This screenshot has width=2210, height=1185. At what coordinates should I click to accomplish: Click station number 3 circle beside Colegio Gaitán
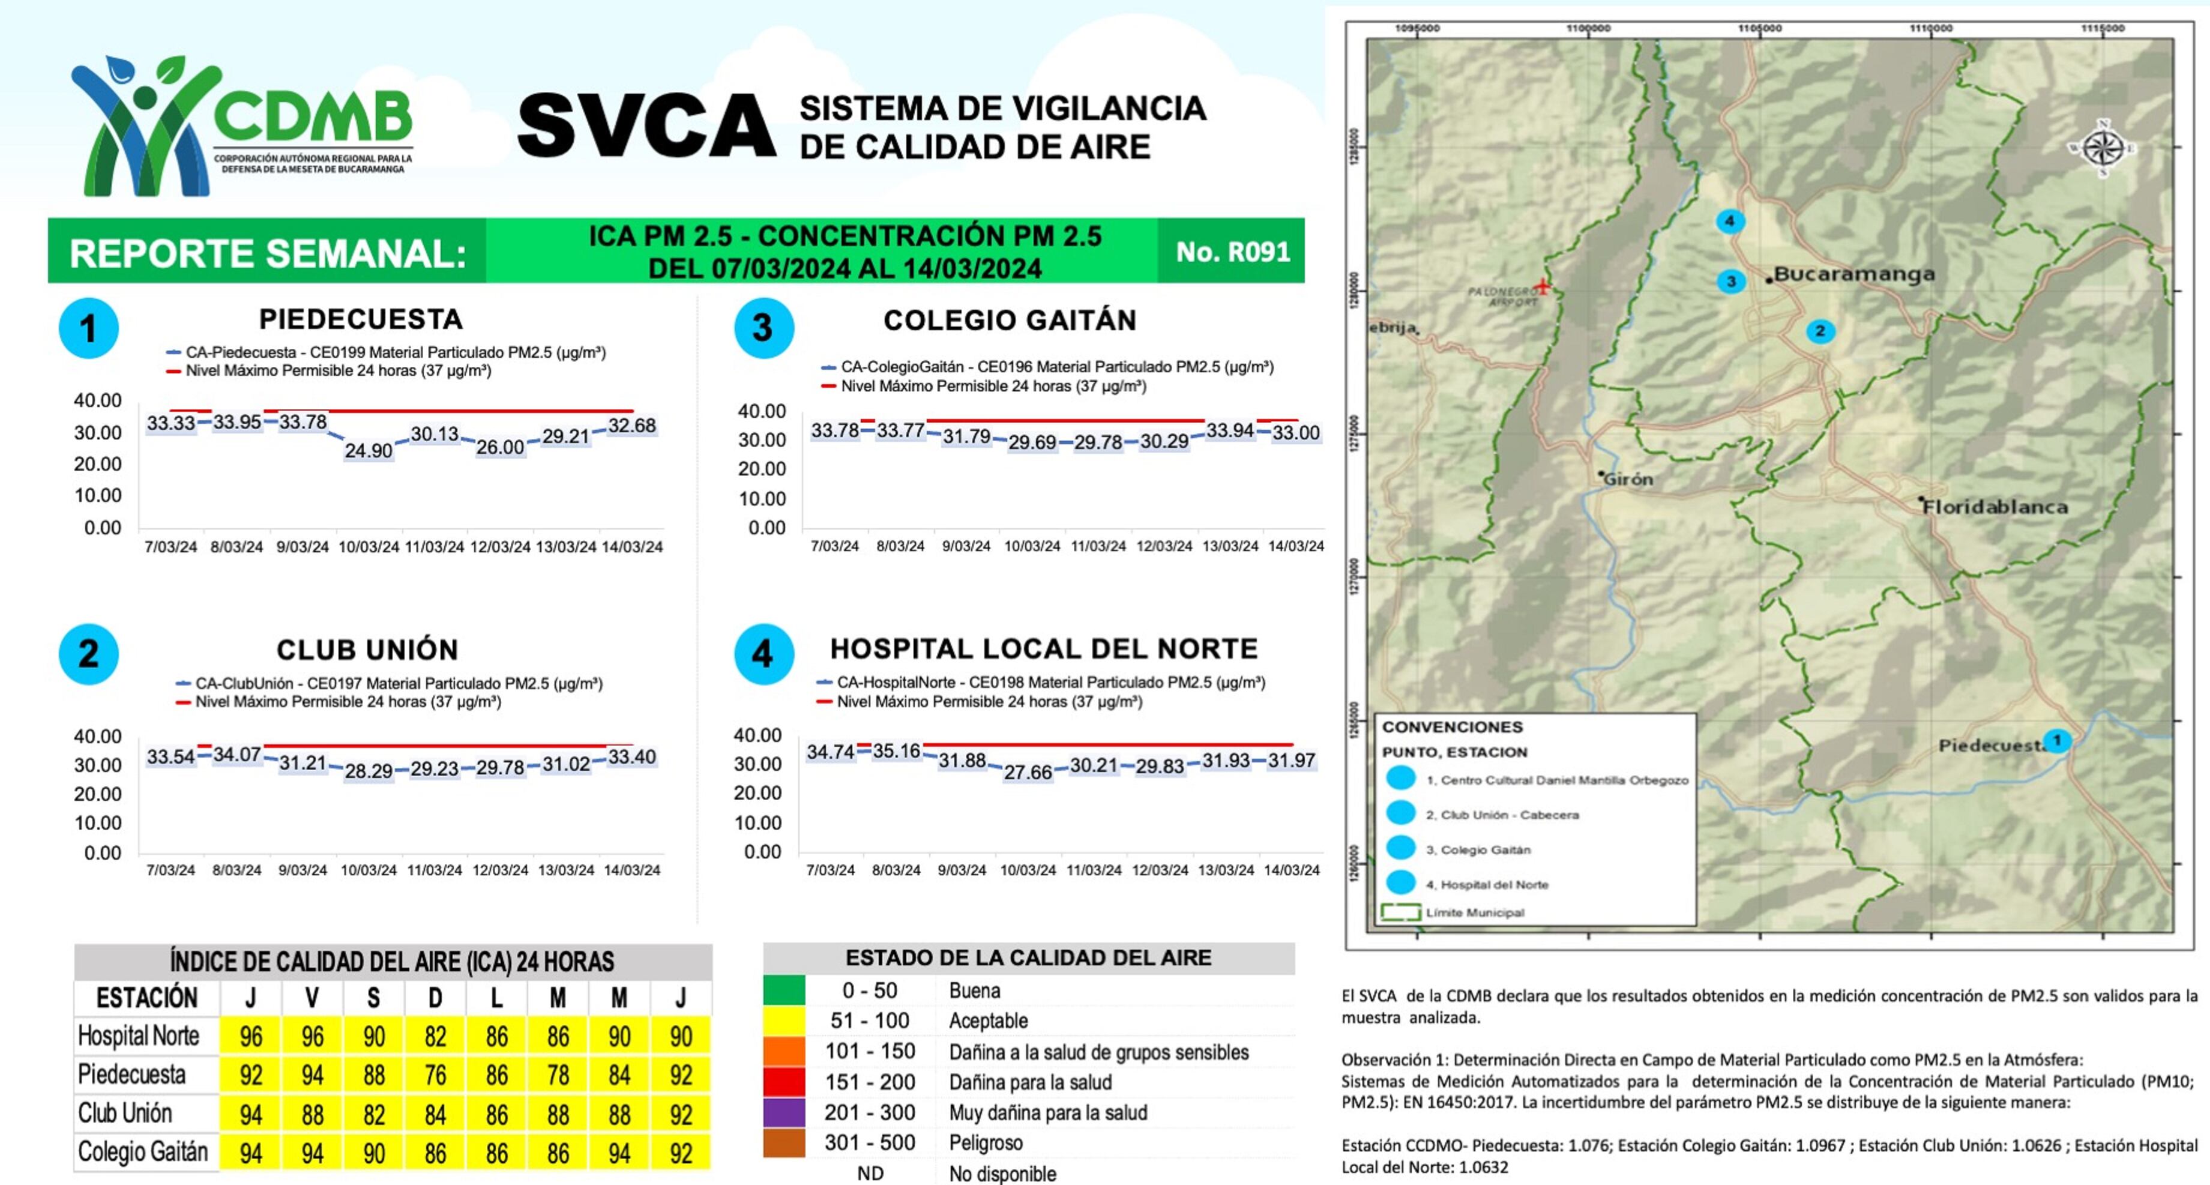pos(763,328)
